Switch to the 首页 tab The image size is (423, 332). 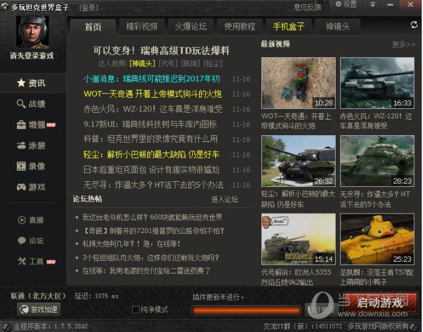tap(93, 27)
